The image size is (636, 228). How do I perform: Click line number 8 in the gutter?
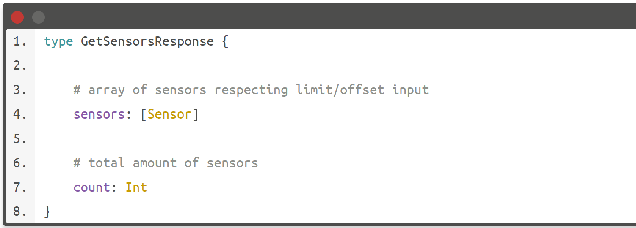pos(19,212)
